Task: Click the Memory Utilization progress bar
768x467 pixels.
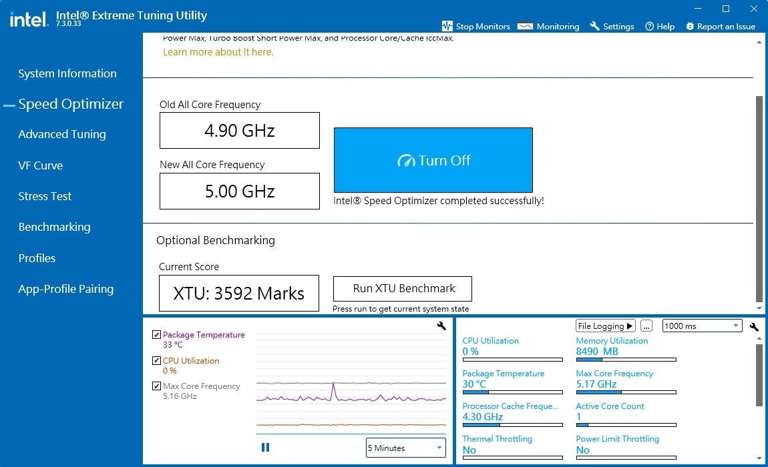Action: pyautogui.click(x=626, y=360)
